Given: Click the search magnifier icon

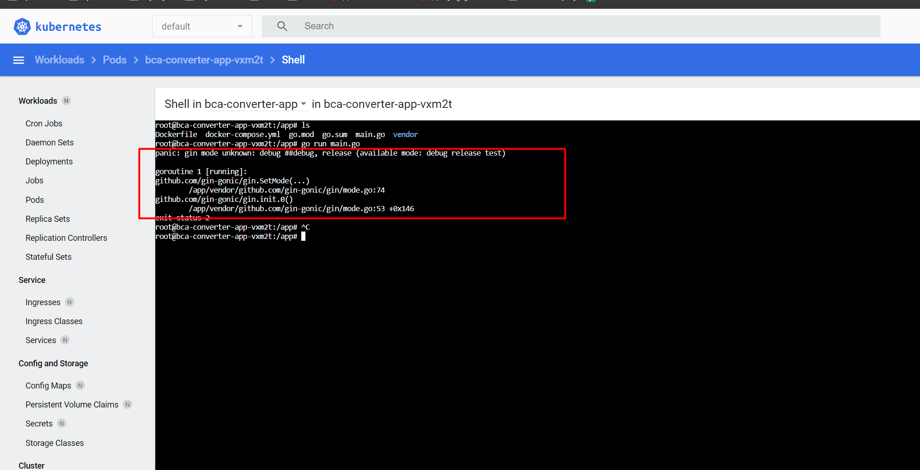Looking at the screenshot, I should pyautogui.click(x=282, y=26).
